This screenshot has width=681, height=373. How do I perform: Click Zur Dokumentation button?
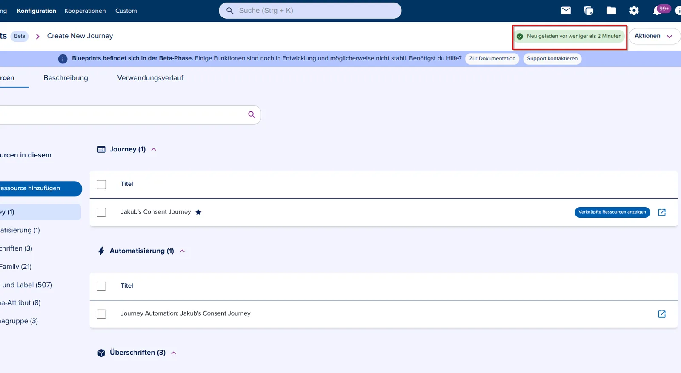click(x=492, y=59)
